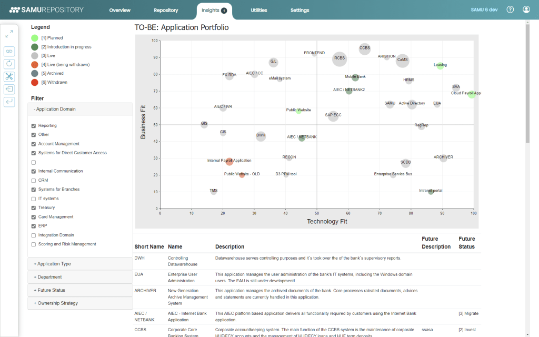
Task: Click the green Planned legend swatch
Action: click(35, 38)
